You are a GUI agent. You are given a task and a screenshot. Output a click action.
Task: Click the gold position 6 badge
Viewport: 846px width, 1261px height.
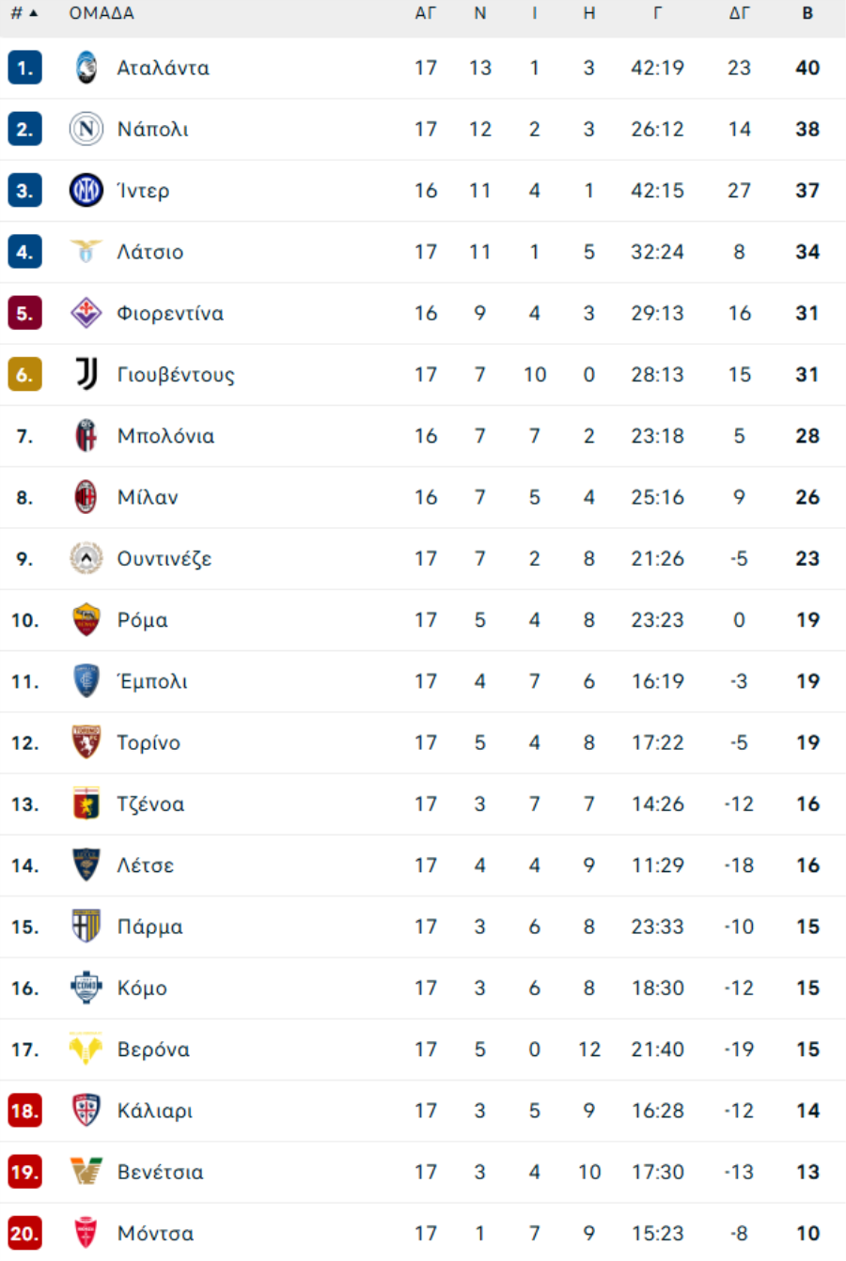click(x=24, y=374)
